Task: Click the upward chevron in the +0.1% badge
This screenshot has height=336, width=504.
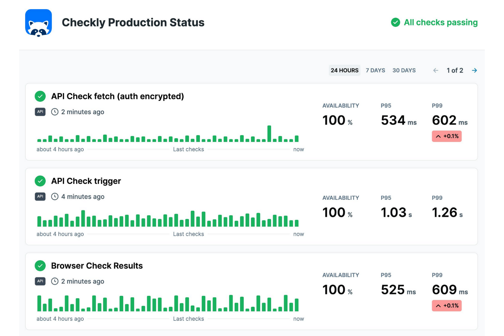Action: (x=439, y=136)
